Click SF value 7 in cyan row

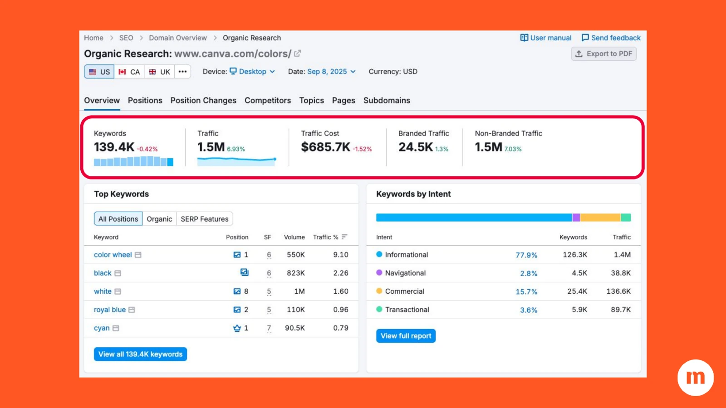tap(269, 328)
